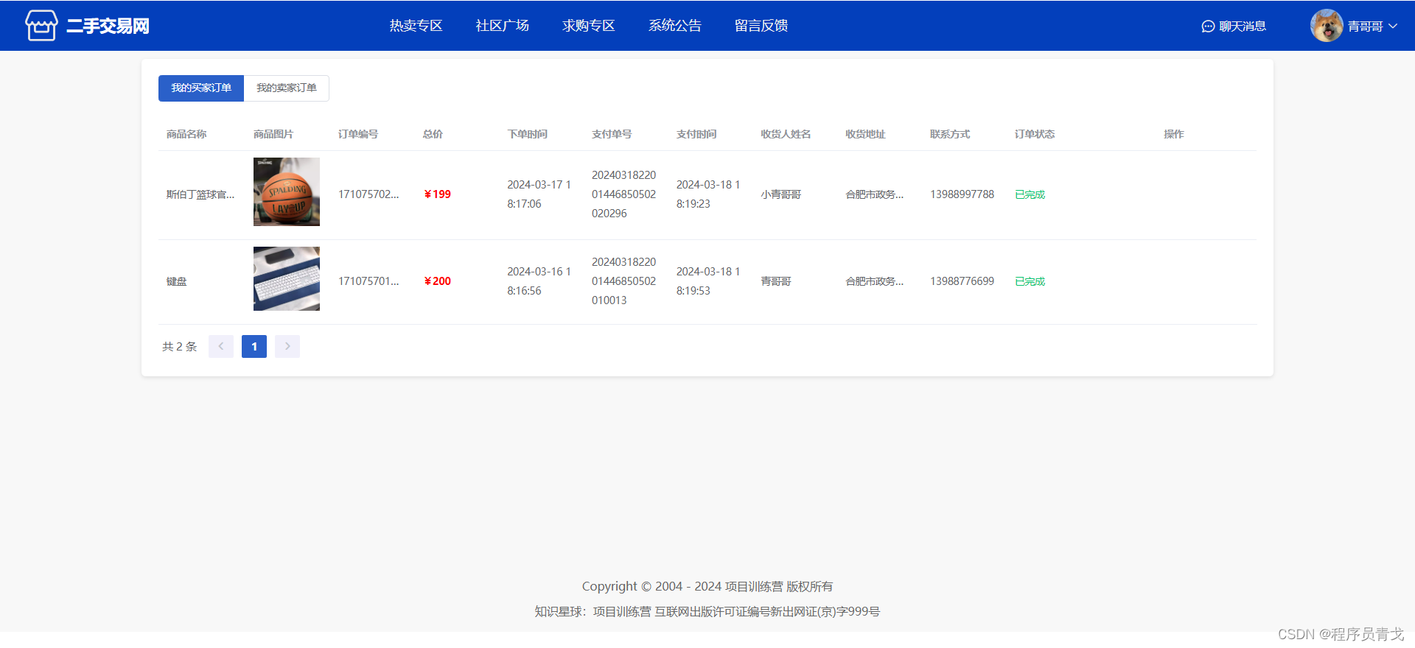Click order number 171075701...
This screenshot has height=648, width=1415.
[x=368, y=281]
